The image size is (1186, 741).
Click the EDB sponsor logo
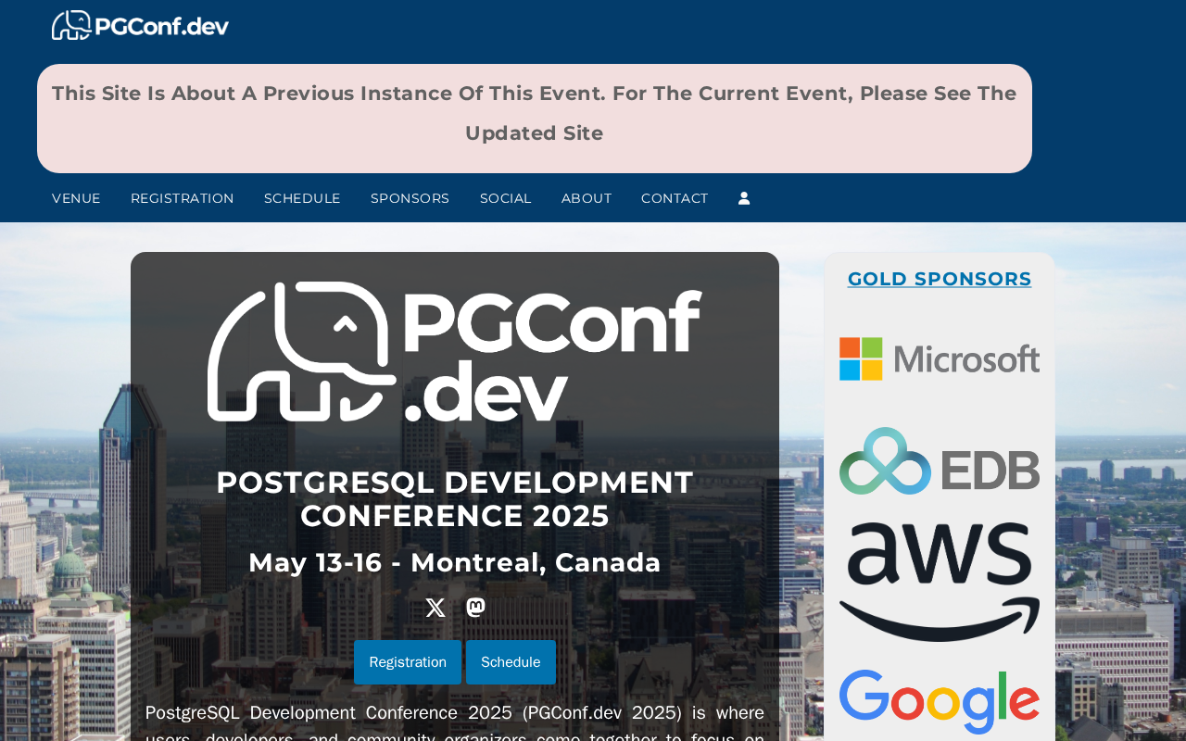940,461
